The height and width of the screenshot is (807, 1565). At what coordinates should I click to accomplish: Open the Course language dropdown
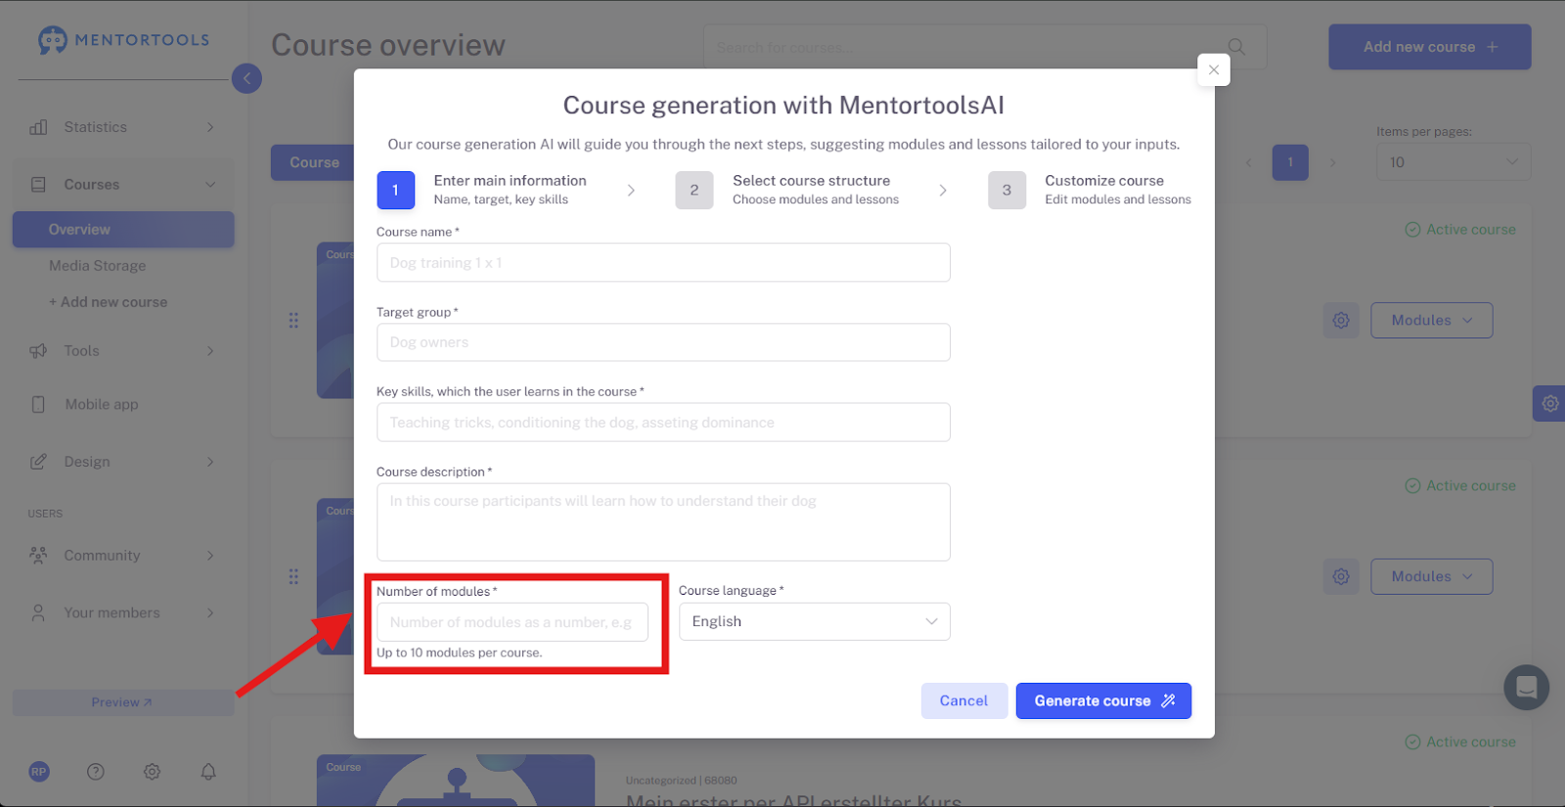pos(815,622)
